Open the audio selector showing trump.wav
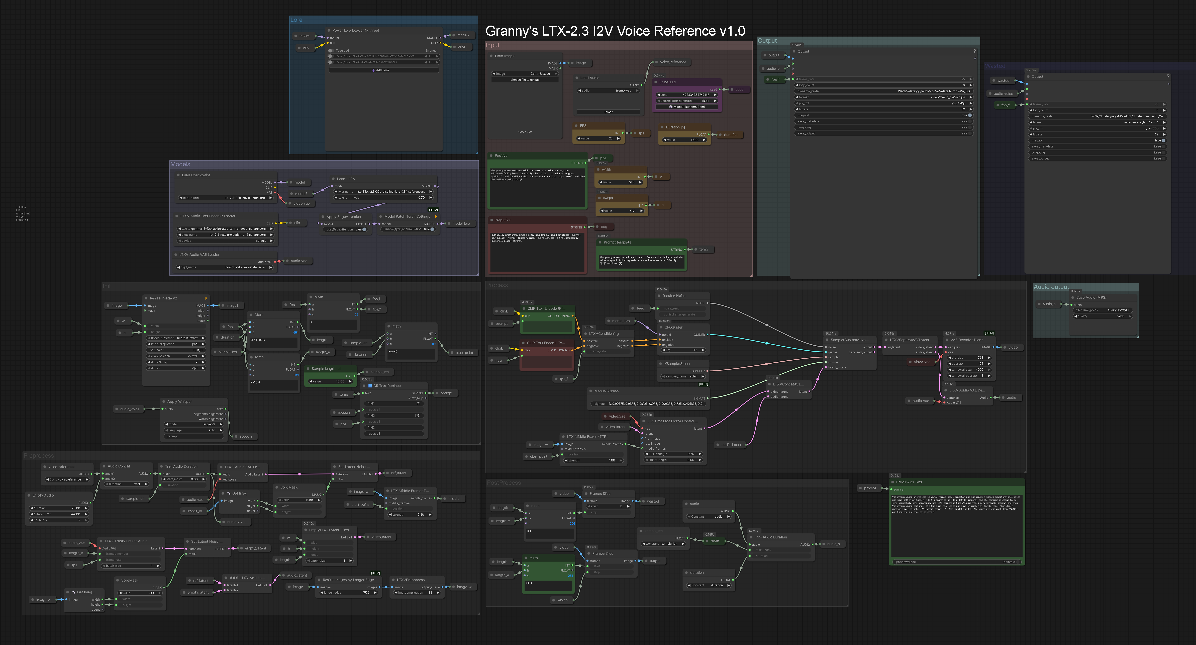The image size is (1196, 645). [608, 91]
